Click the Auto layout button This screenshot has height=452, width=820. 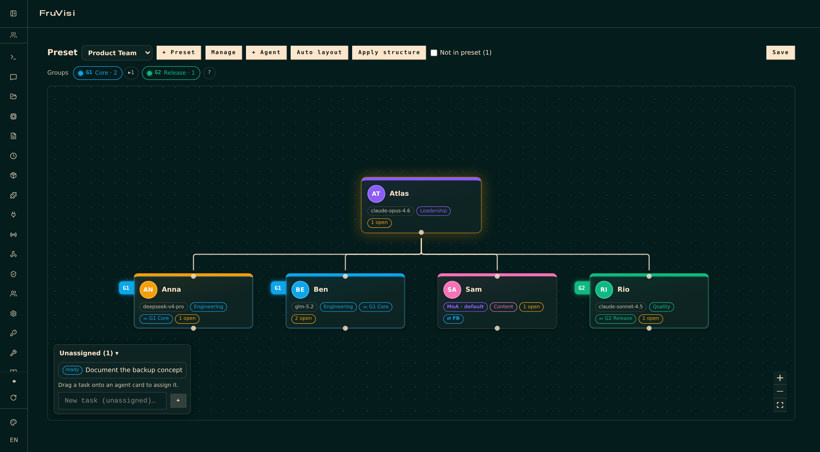(319, 53)
